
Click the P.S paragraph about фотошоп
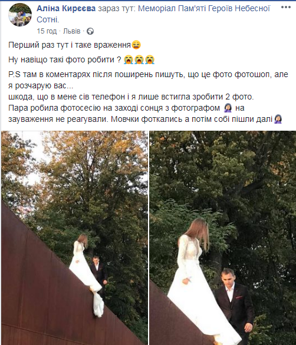tap(148, 97)
